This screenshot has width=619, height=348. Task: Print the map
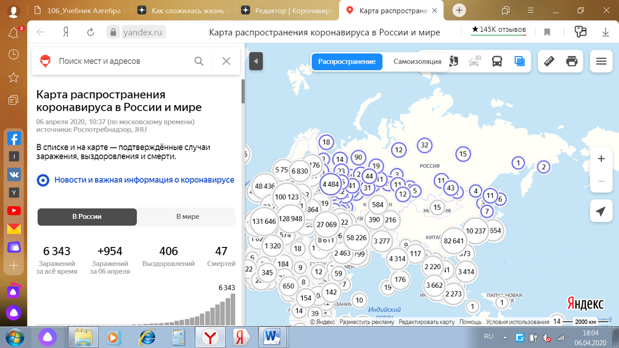[x=572, y=61]
